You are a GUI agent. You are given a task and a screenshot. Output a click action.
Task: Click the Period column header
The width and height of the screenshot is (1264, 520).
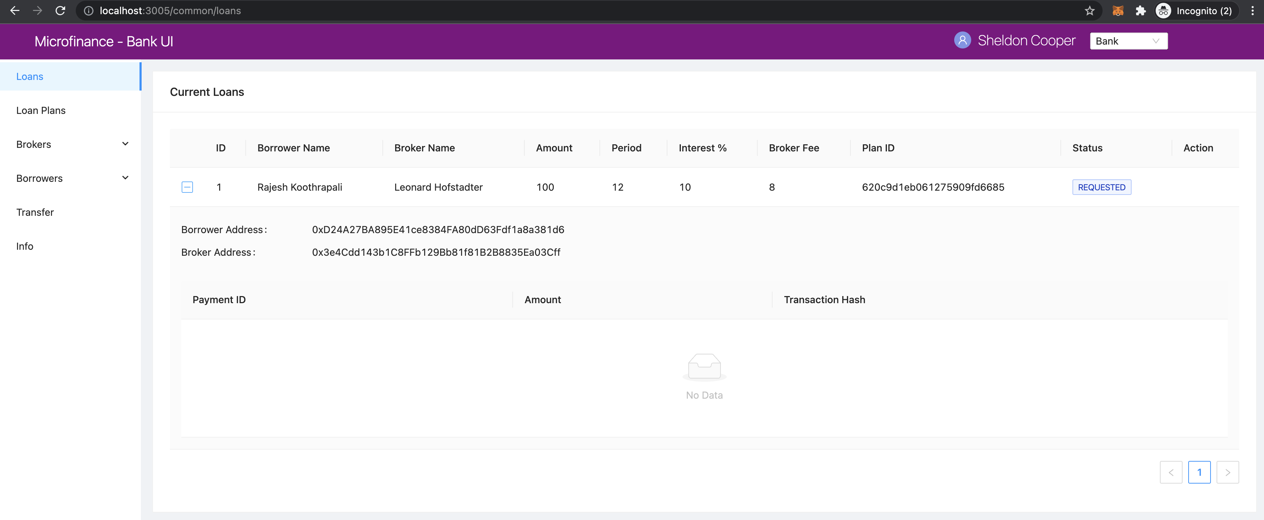tap(626, 148)
